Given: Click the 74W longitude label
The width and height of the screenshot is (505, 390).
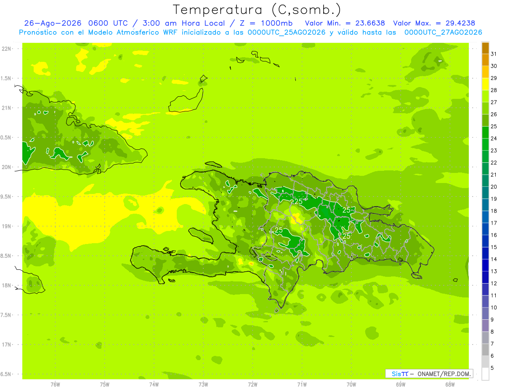Looking at the screenshot, I should [154, 385].
